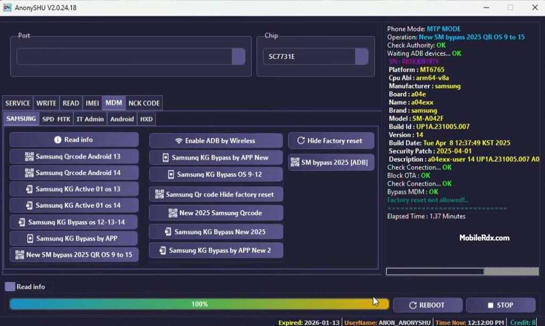Click the square stop icon
The height and width of the screenshot is (326, 545).
(x=490, y=305)
